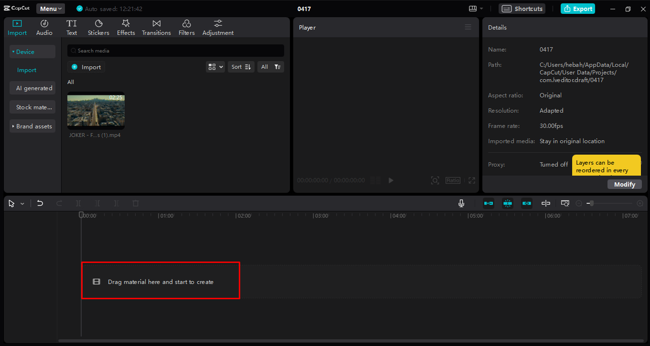Expand the pointer tool options arrow
Screen dimensions: 650x346
(x=22, y=204)
